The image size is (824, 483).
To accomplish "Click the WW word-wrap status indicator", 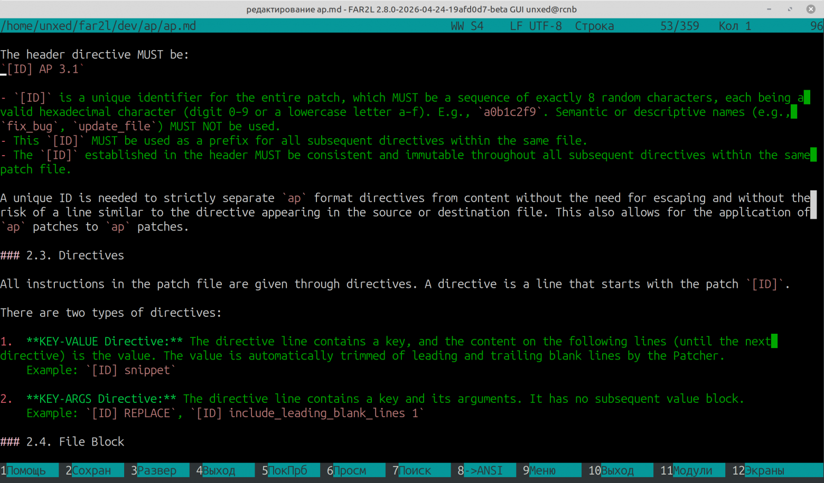I will click(457, 26).
